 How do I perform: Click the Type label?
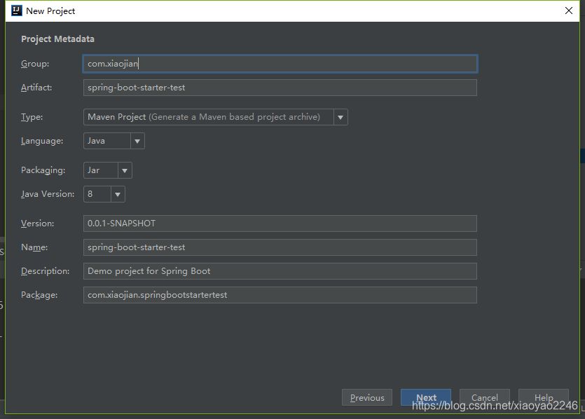(32, 117)
